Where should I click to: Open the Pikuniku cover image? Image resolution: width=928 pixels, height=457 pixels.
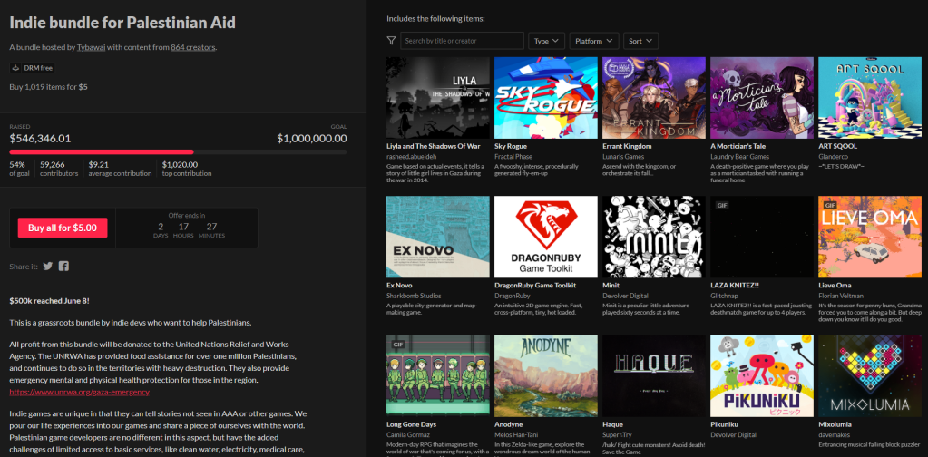tap(761, 374)
